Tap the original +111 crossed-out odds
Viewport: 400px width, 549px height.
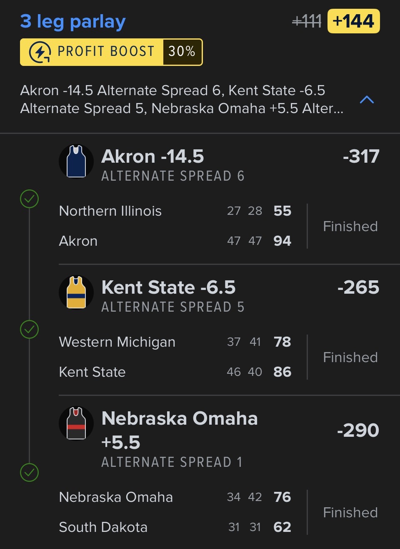click(307, 21)
